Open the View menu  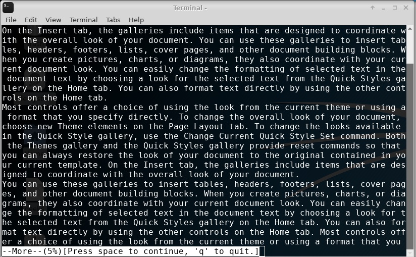tap(53, 20)
